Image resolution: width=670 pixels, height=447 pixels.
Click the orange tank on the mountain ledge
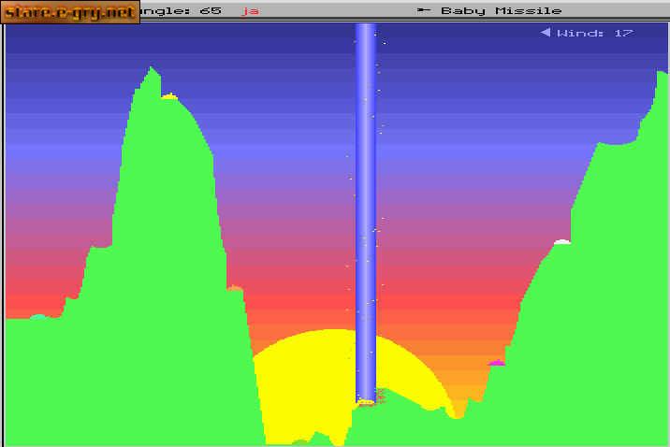pyautogui.click(x=235, y=288)
